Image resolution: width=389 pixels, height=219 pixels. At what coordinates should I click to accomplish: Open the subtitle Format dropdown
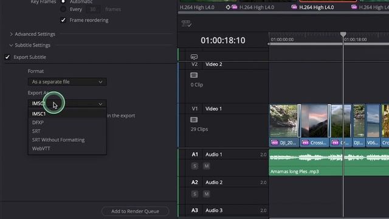coord(67,82)
